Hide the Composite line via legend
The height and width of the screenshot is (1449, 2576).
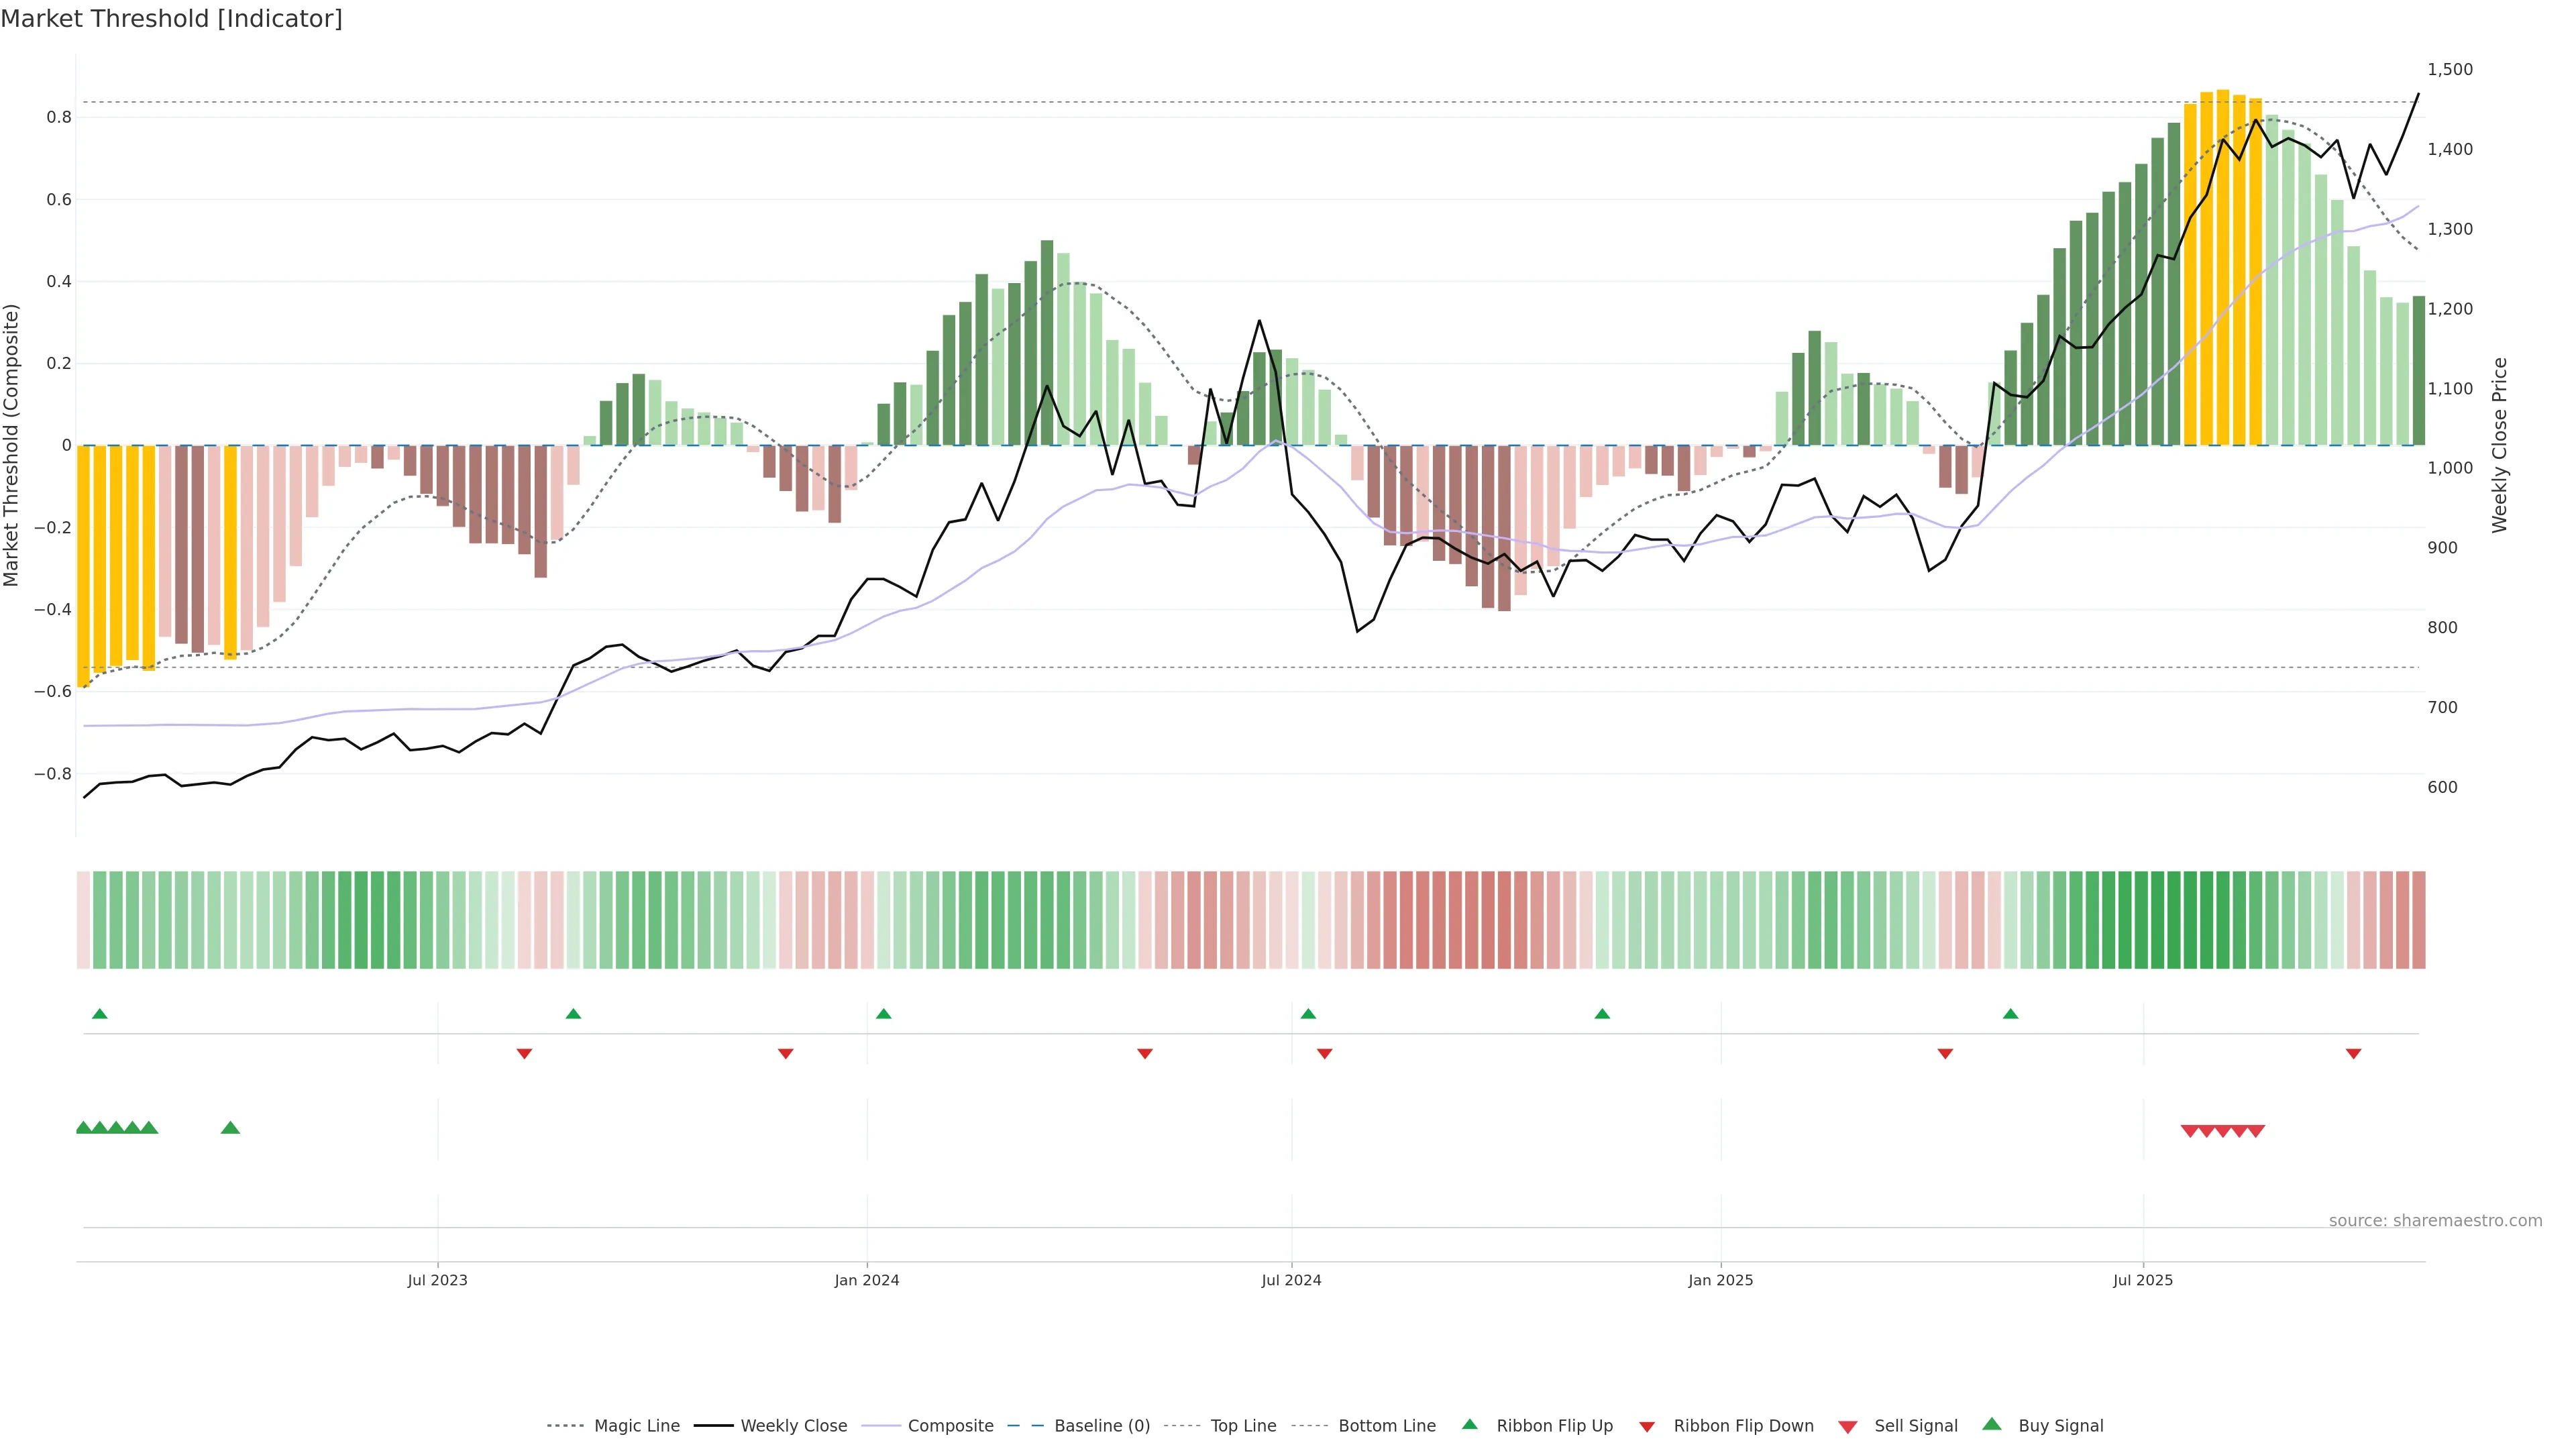(950, 1426)
